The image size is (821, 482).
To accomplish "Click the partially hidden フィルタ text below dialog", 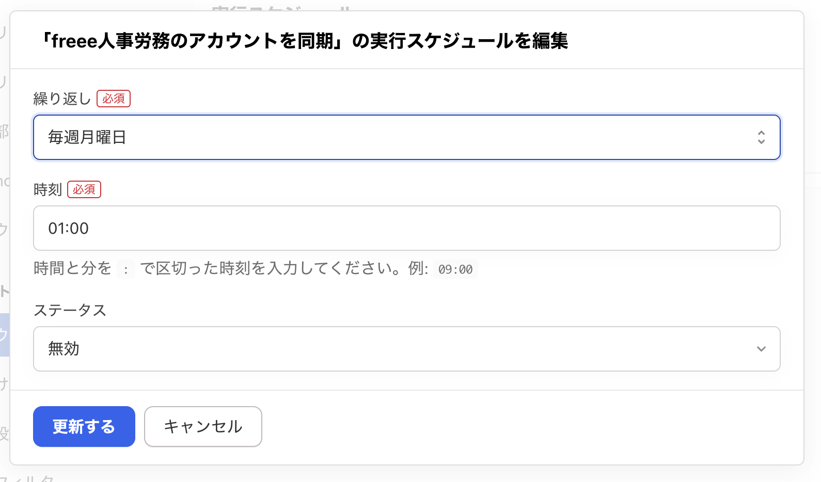I will click(x=31, y=478).
